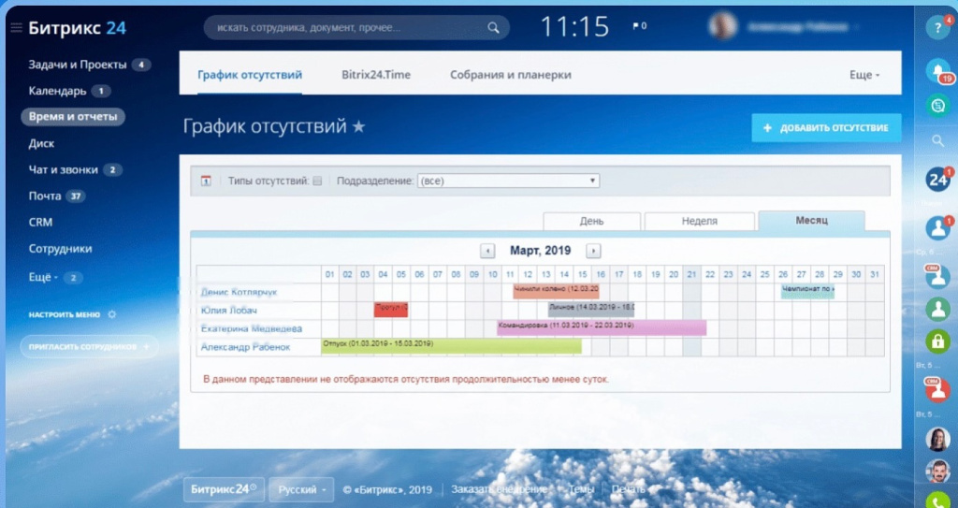Image resolution: width=958 pixels, height=508 pixels.
Task: Click the Пригласить сотрудников button
Action: point(88,346)
